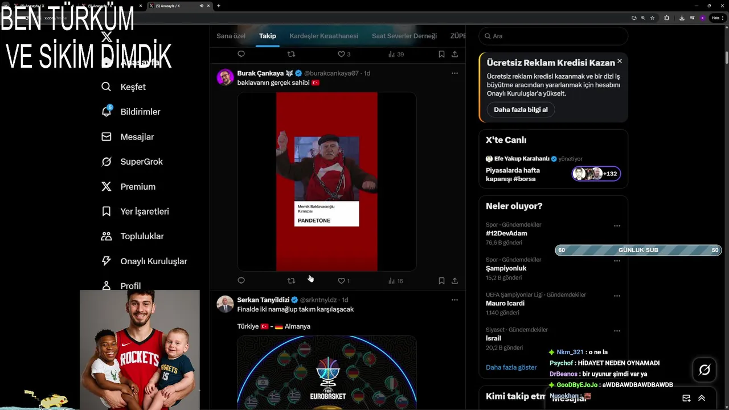Open more menu for #12DevAdam trend
729x410 pixels.
[x=617, y=226]
